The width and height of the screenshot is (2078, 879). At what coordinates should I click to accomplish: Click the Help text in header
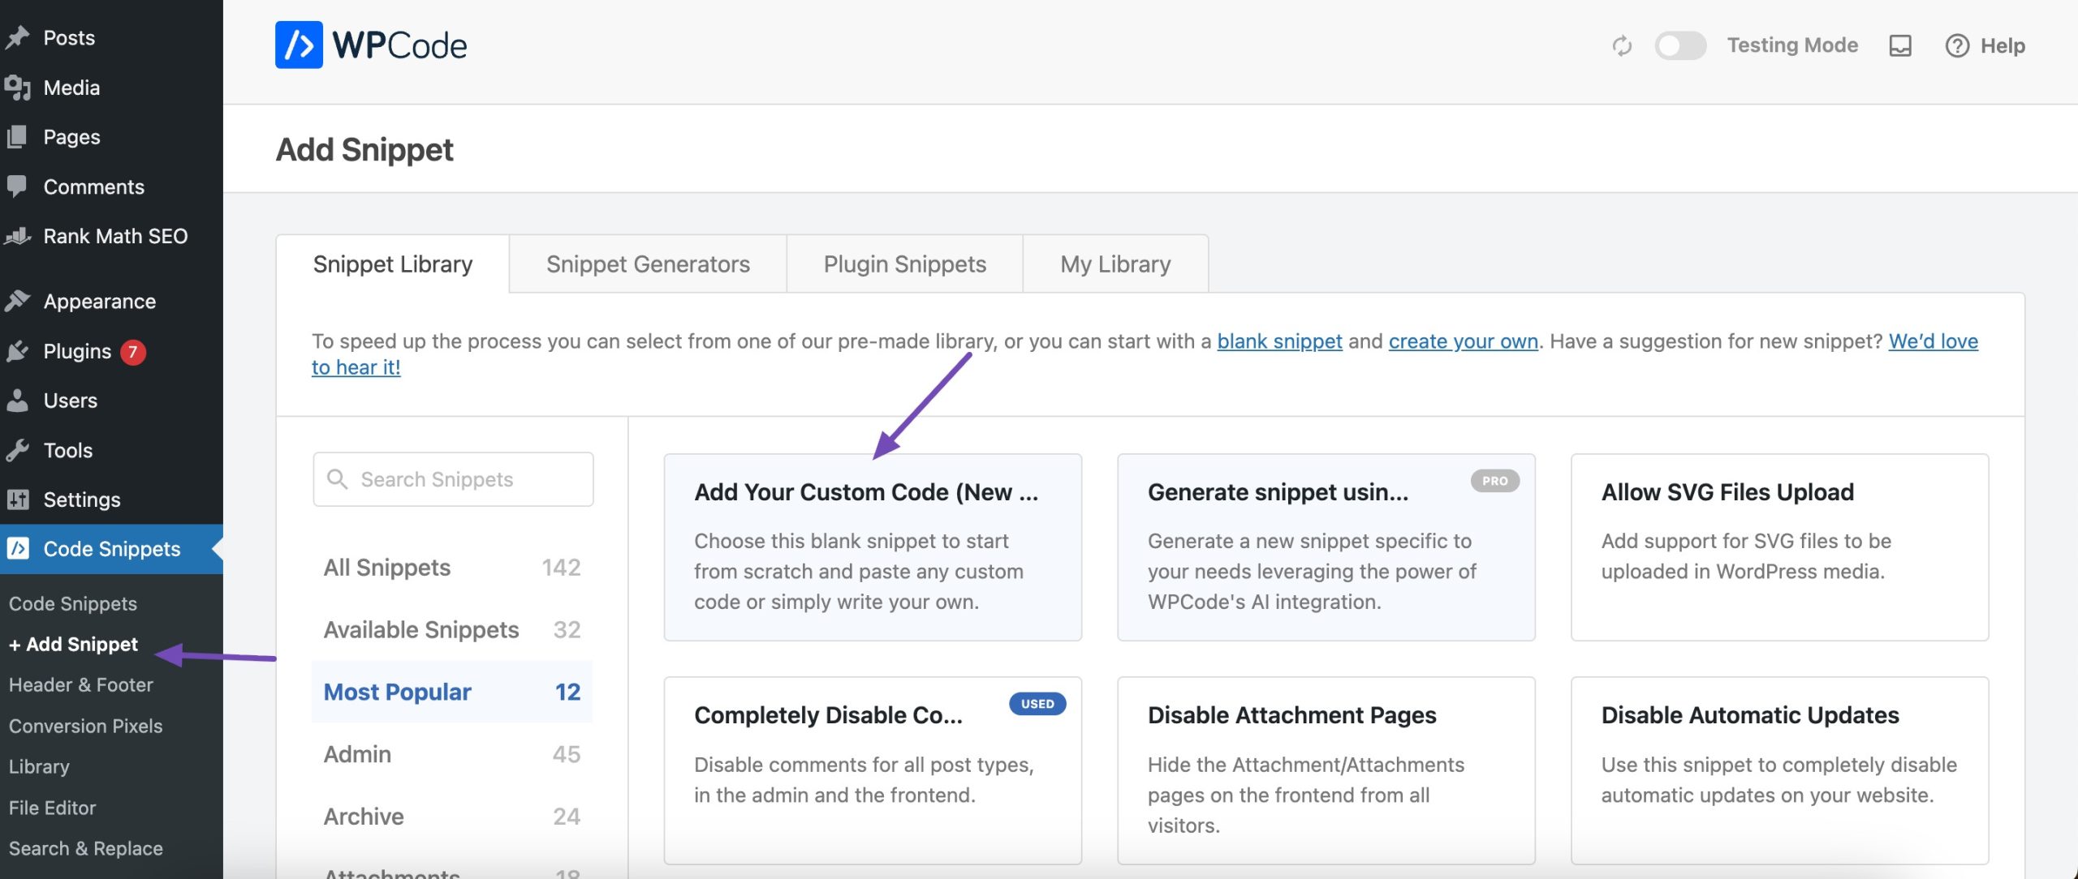point(2003,45)
